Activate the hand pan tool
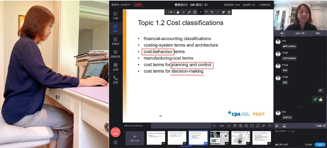Viewport: 327px width, 148px height. (x=178, y=12)
